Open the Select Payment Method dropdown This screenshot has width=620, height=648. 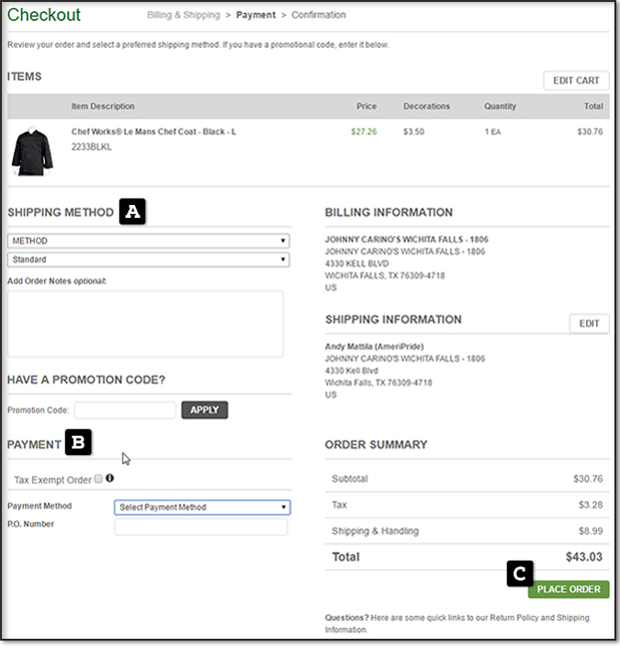pyautogui.click(x=202, y=506)
